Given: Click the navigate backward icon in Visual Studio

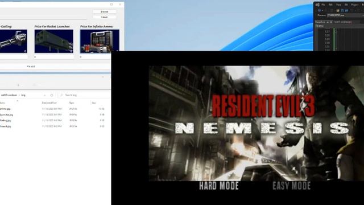Looking at the screenshot, I should tap(320, 10).
